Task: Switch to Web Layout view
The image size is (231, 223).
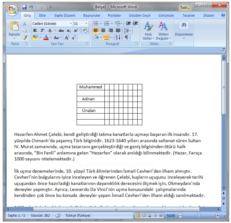Action: pyautogui.click(x=149, y=215)
